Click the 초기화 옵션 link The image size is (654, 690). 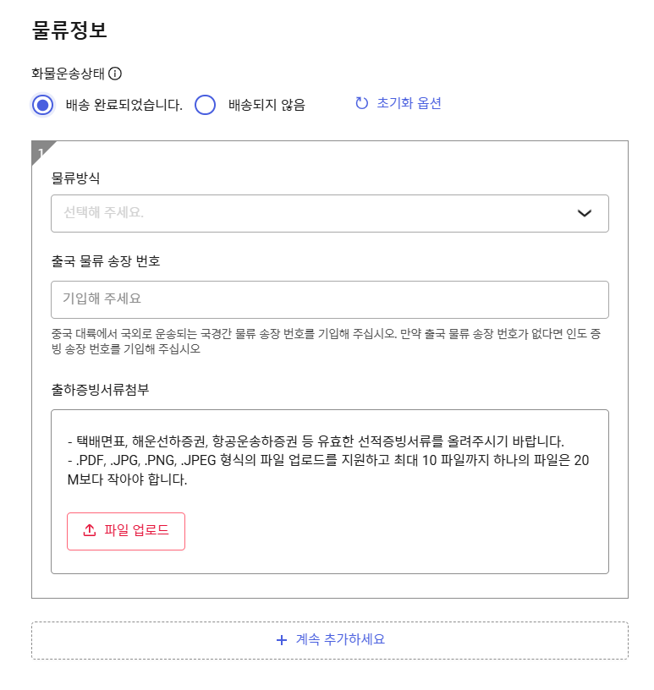point(409,103)
